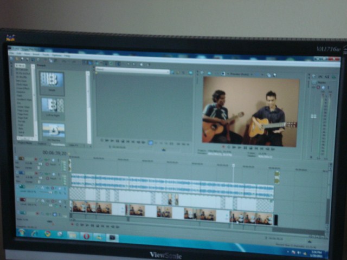
Task: Select the Linear Wipe transition in list
Action: coord(23,107)
